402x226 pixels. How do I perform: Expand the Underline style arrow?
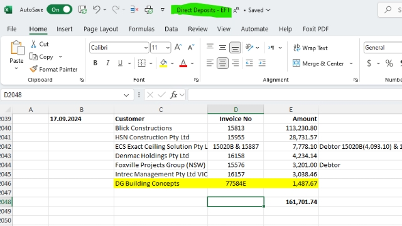click(x=129, y=63)
